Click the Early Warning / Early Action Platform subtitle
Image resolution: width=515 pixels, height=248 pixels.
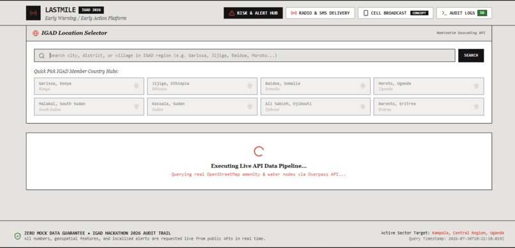pos(86,18)
